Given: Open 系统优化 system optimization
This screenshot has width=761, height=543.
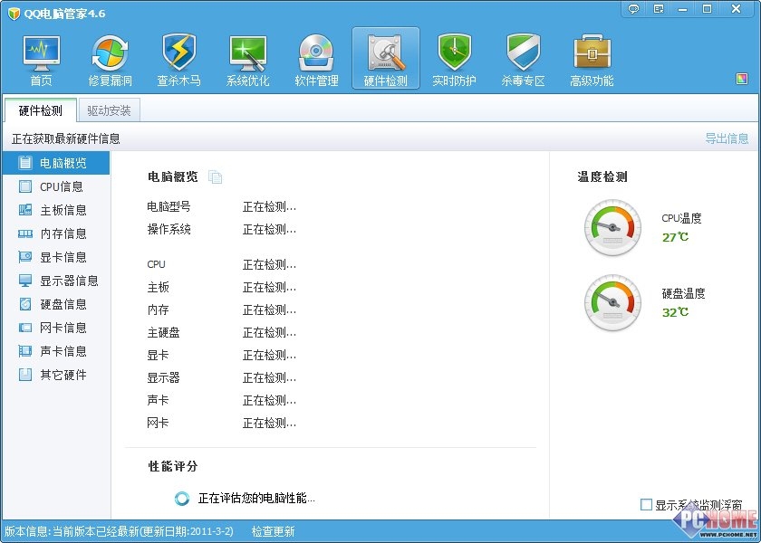Looking at the screenshot, I should pyautogui.click(x=246, y=58).
